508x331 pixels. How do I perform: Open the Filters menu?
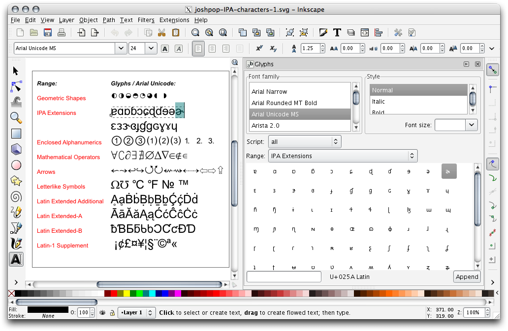click(146, 20)
